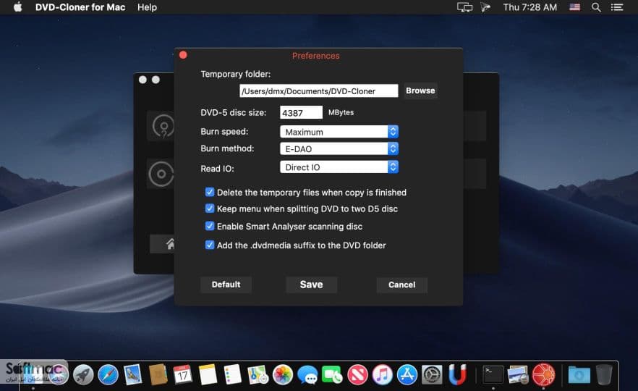Screen dimensions: 638x391
Task: Click the temporary folder path field
Action: (x=318, y=91)
